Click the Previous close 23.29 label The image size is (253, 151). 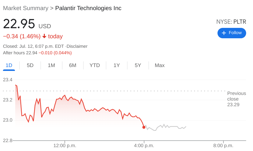236,99
